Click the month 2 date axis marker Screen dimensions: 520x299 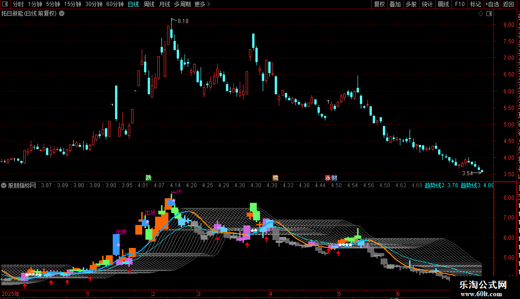tap(154, 293)
